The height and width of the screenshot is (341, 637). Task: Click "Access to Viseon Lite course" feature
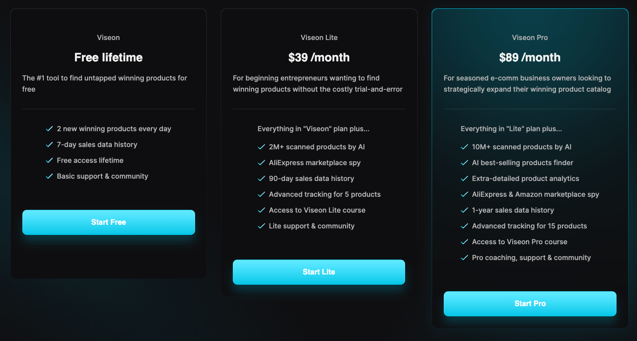317,210
